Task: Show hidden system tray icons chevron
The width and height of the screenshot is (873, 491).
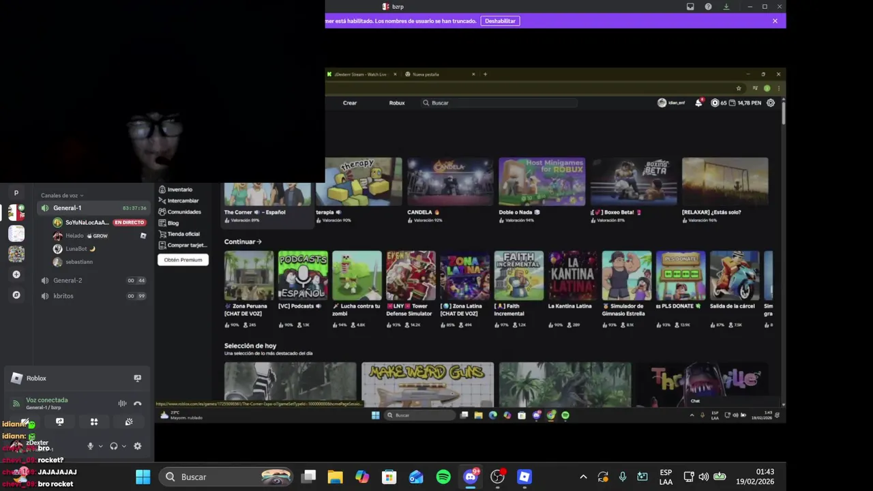Action: pyautogui.click(x=583, y=477)
